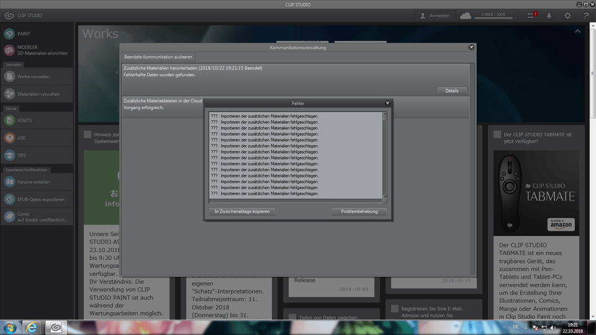This screenshot has height=335, width=596.
Task: Toggle Registrieren Sie Ihre E-Mail checkbox
Action: tap(395, 309)
